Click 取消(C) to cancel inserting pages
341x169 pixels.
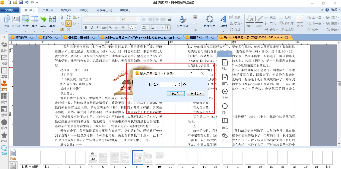coord(196,94)
